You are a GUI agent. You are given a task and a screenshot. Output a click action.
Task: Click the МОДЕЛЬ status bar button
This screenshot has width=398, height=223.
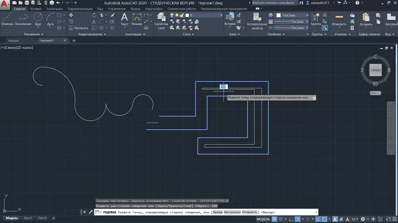click(263, 219)
